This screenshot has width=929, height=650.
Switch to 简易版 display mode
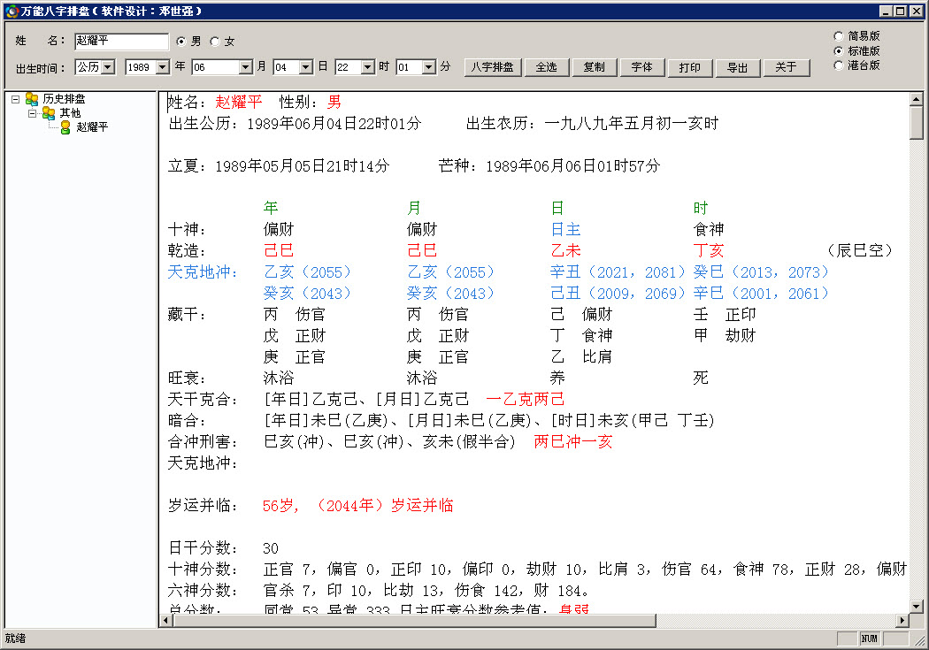838,36
